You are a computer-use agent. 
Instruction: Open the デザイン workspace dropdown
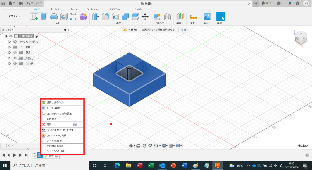point(14,16)
